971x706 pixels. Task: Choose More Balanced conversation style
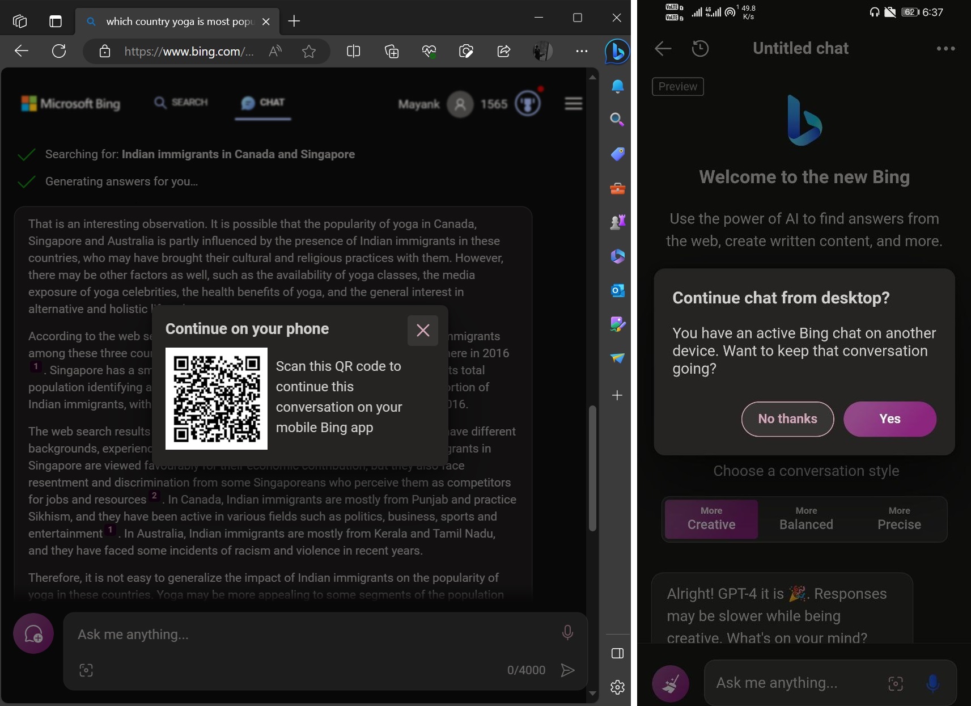(x=806, y=519)
